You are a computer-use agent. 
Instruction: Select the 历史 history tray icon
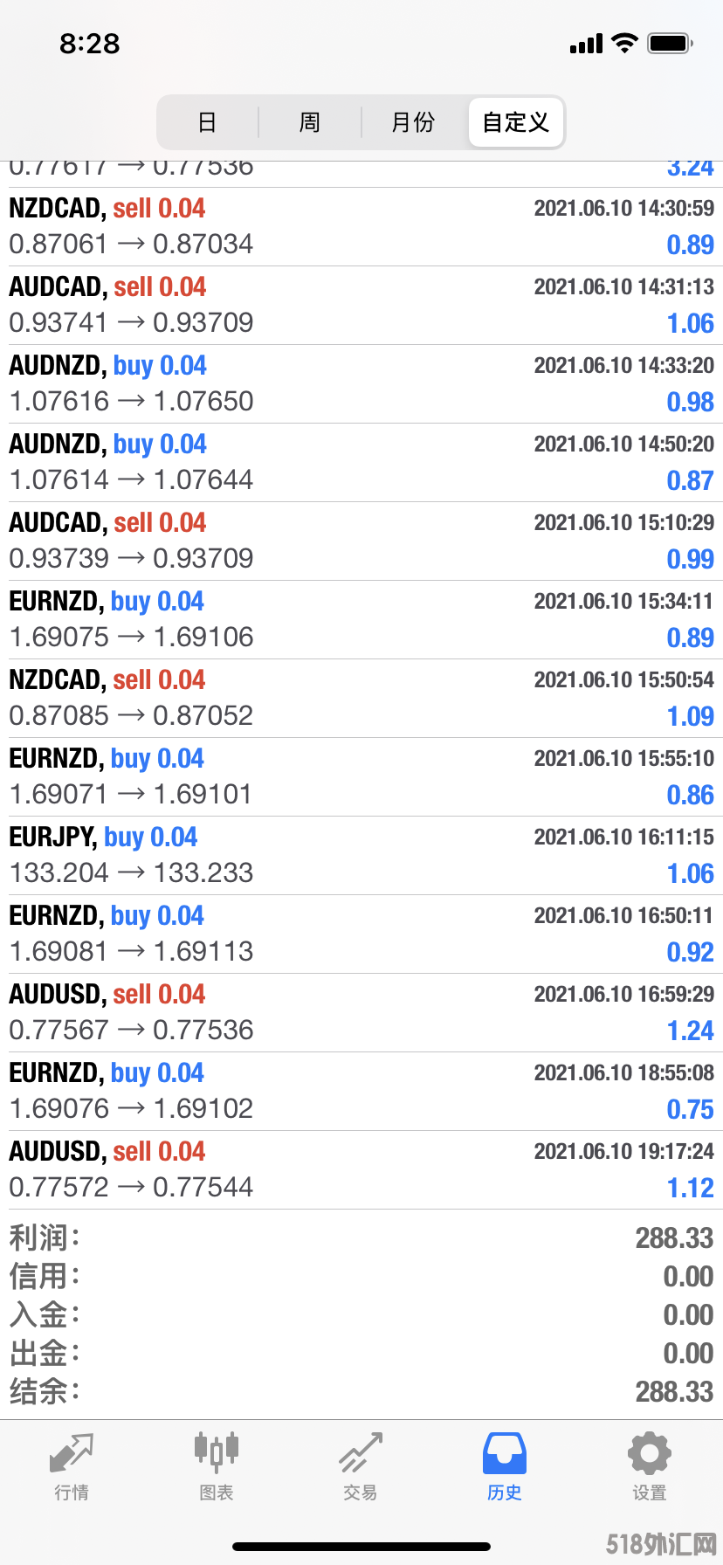[x=505, y=1453]
